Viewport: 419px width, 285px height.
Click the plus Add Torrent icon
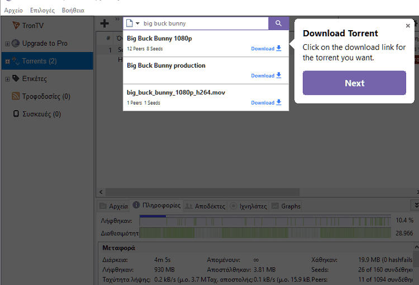tap(104, 23)
